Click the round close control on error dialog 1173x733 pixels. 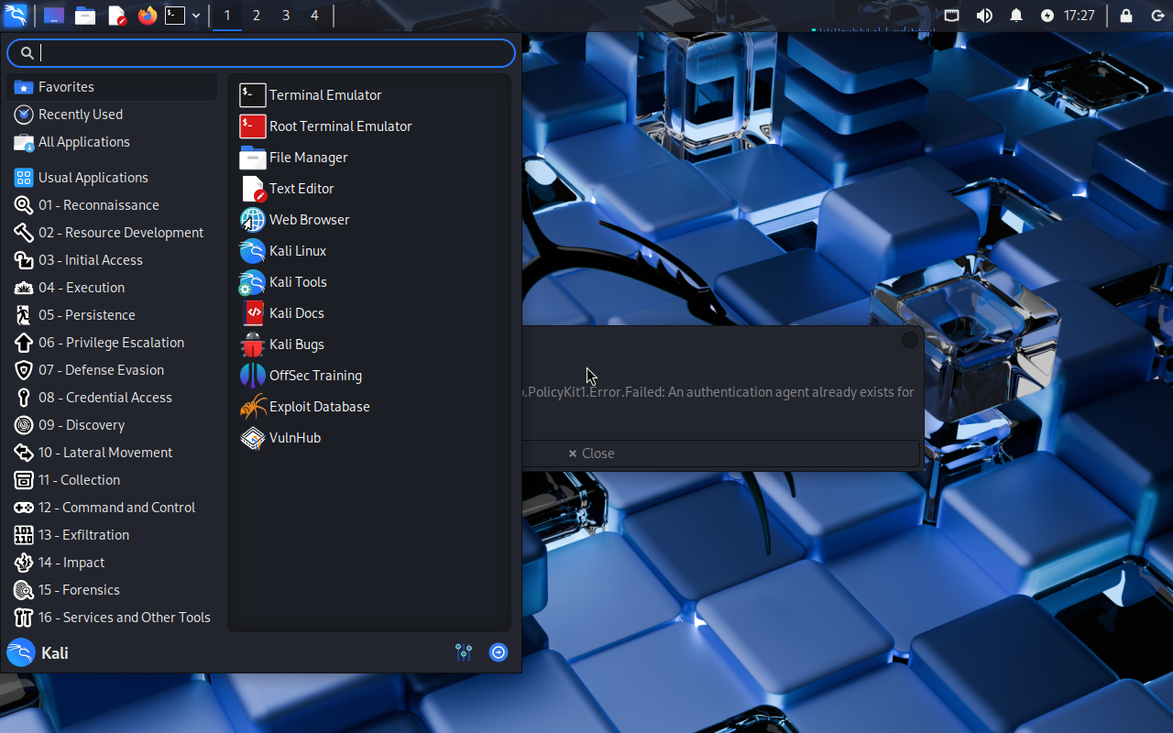[910, 340]
